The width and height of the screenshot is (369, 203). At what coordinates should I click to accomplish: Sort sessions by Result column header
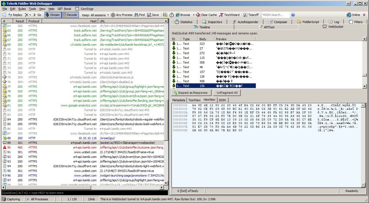pos(20,21)
